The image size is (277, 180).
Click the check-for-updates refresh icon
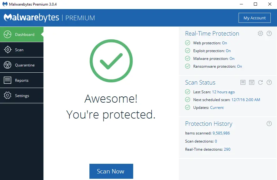coord(260,82)
